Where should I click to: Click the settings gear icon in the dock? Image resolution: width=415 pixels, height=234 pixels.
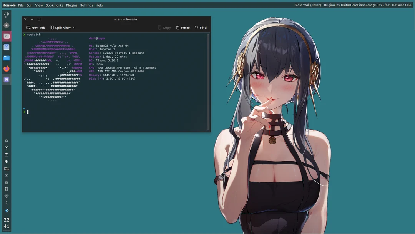(x=6, y=25)
